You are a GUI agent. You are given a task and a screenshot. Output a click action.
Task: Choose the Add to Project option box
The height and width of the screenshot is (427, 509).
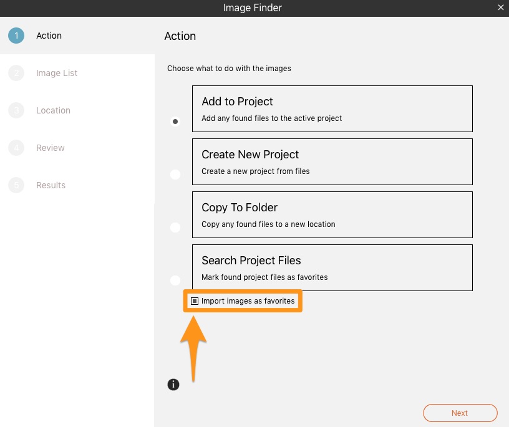(x=332, y=108)
